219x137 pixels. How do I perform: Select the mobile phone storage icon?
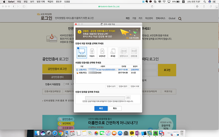[x=113, y=53]
